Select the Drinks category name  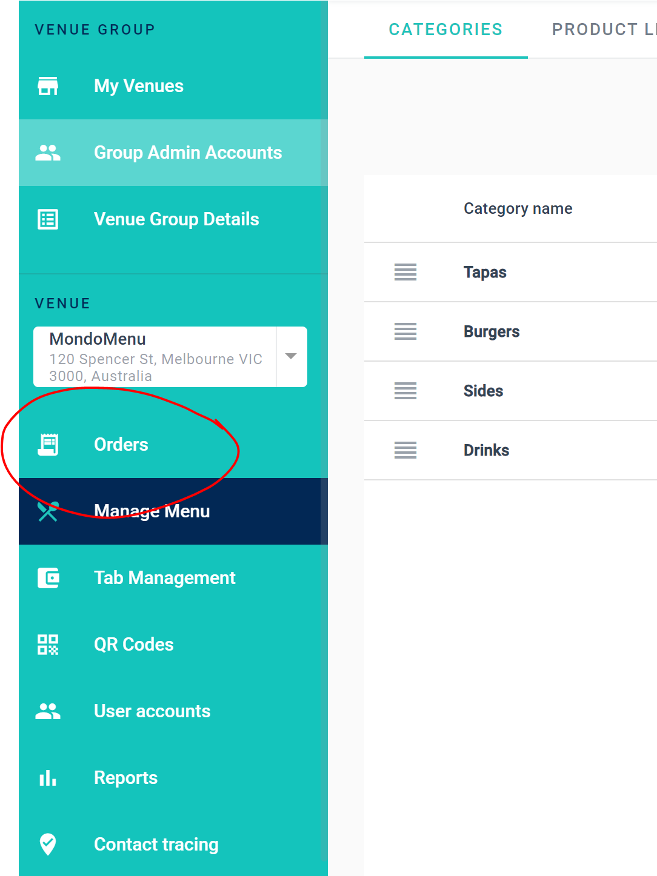(486, 450)
